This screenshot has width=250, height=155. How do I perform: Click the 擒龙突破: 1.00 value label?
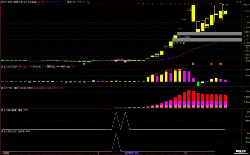74,2
